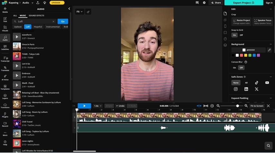The width and height of the screenshot is (275, 153).
Task: Collapse the Audio panel with chevron
Action: click(69, 9)
